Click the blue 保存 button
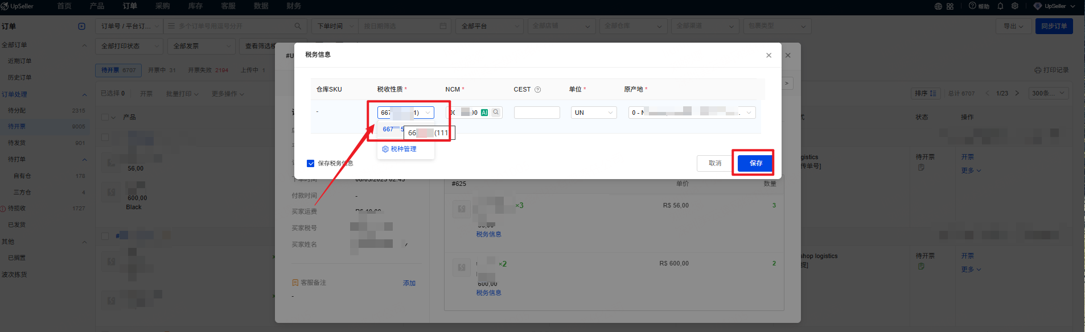Screen dimensions: 1085x332 tap(755, 163)
